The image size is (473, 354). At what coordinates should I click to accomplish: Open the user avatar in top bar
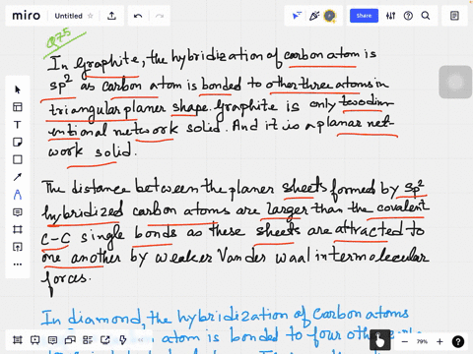(330, 16)
